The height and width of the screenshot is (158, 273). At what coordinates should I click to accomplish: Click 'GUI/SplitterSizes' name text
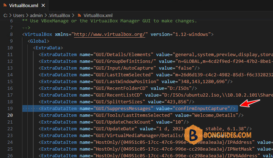[x=119, y=102]
